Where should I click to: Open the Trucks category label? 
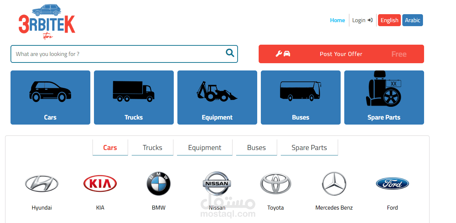point(133,117)
